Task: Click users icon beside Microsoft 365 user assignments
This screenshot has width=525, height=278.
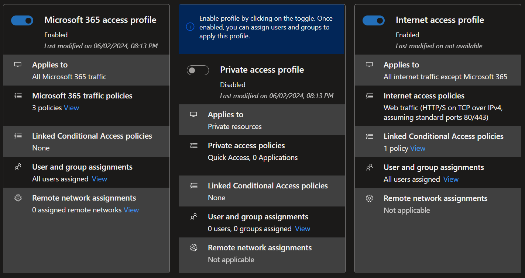Action: click(x=18, y=167)
